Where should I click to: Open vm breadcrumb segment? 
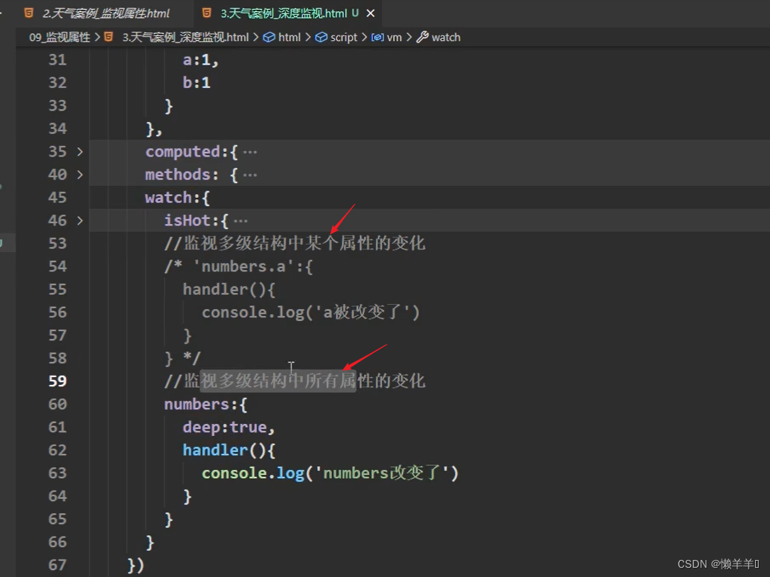[395, 38]
